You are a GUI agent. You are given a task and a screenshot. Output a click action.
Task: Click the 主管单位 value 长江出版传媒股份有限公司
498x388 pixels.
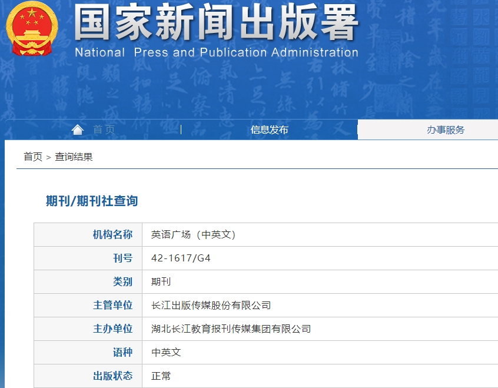point(211,305)
